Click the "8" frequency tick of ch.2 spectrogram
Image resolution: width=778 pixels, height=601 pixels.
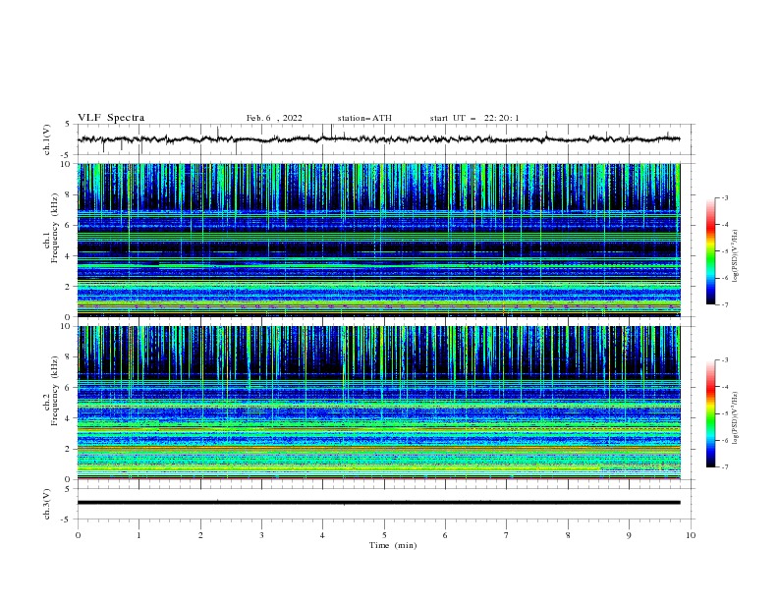[x=69, y=357]
